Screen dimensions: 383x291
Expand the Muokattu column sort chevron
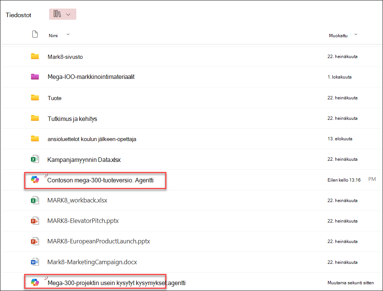pos(356,35)
